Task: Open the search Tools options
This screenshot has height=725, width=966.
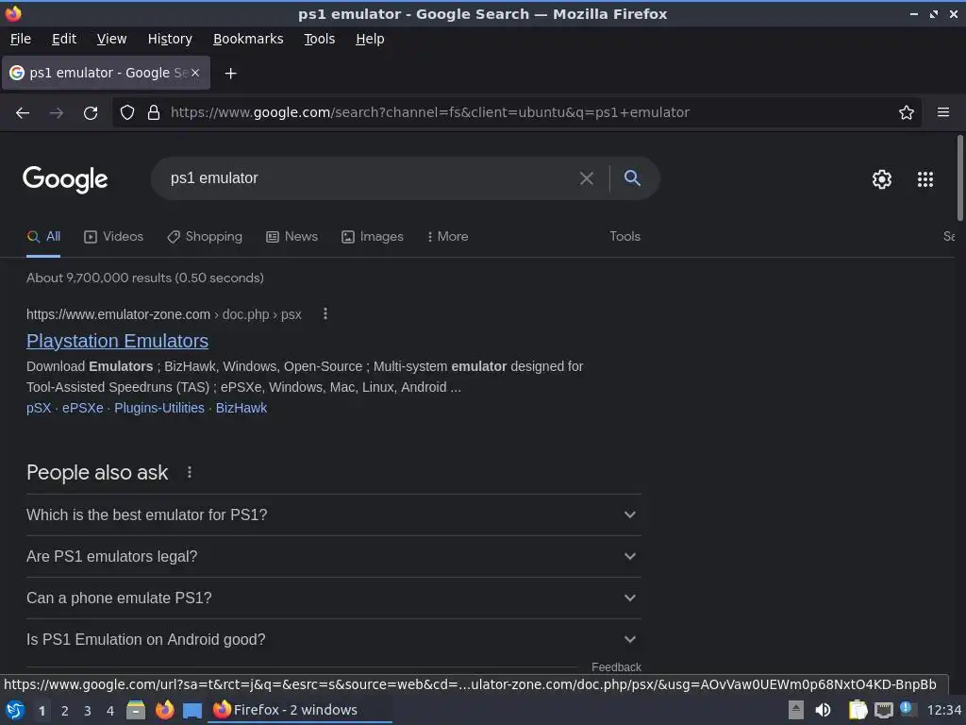Action: point(625,237)
